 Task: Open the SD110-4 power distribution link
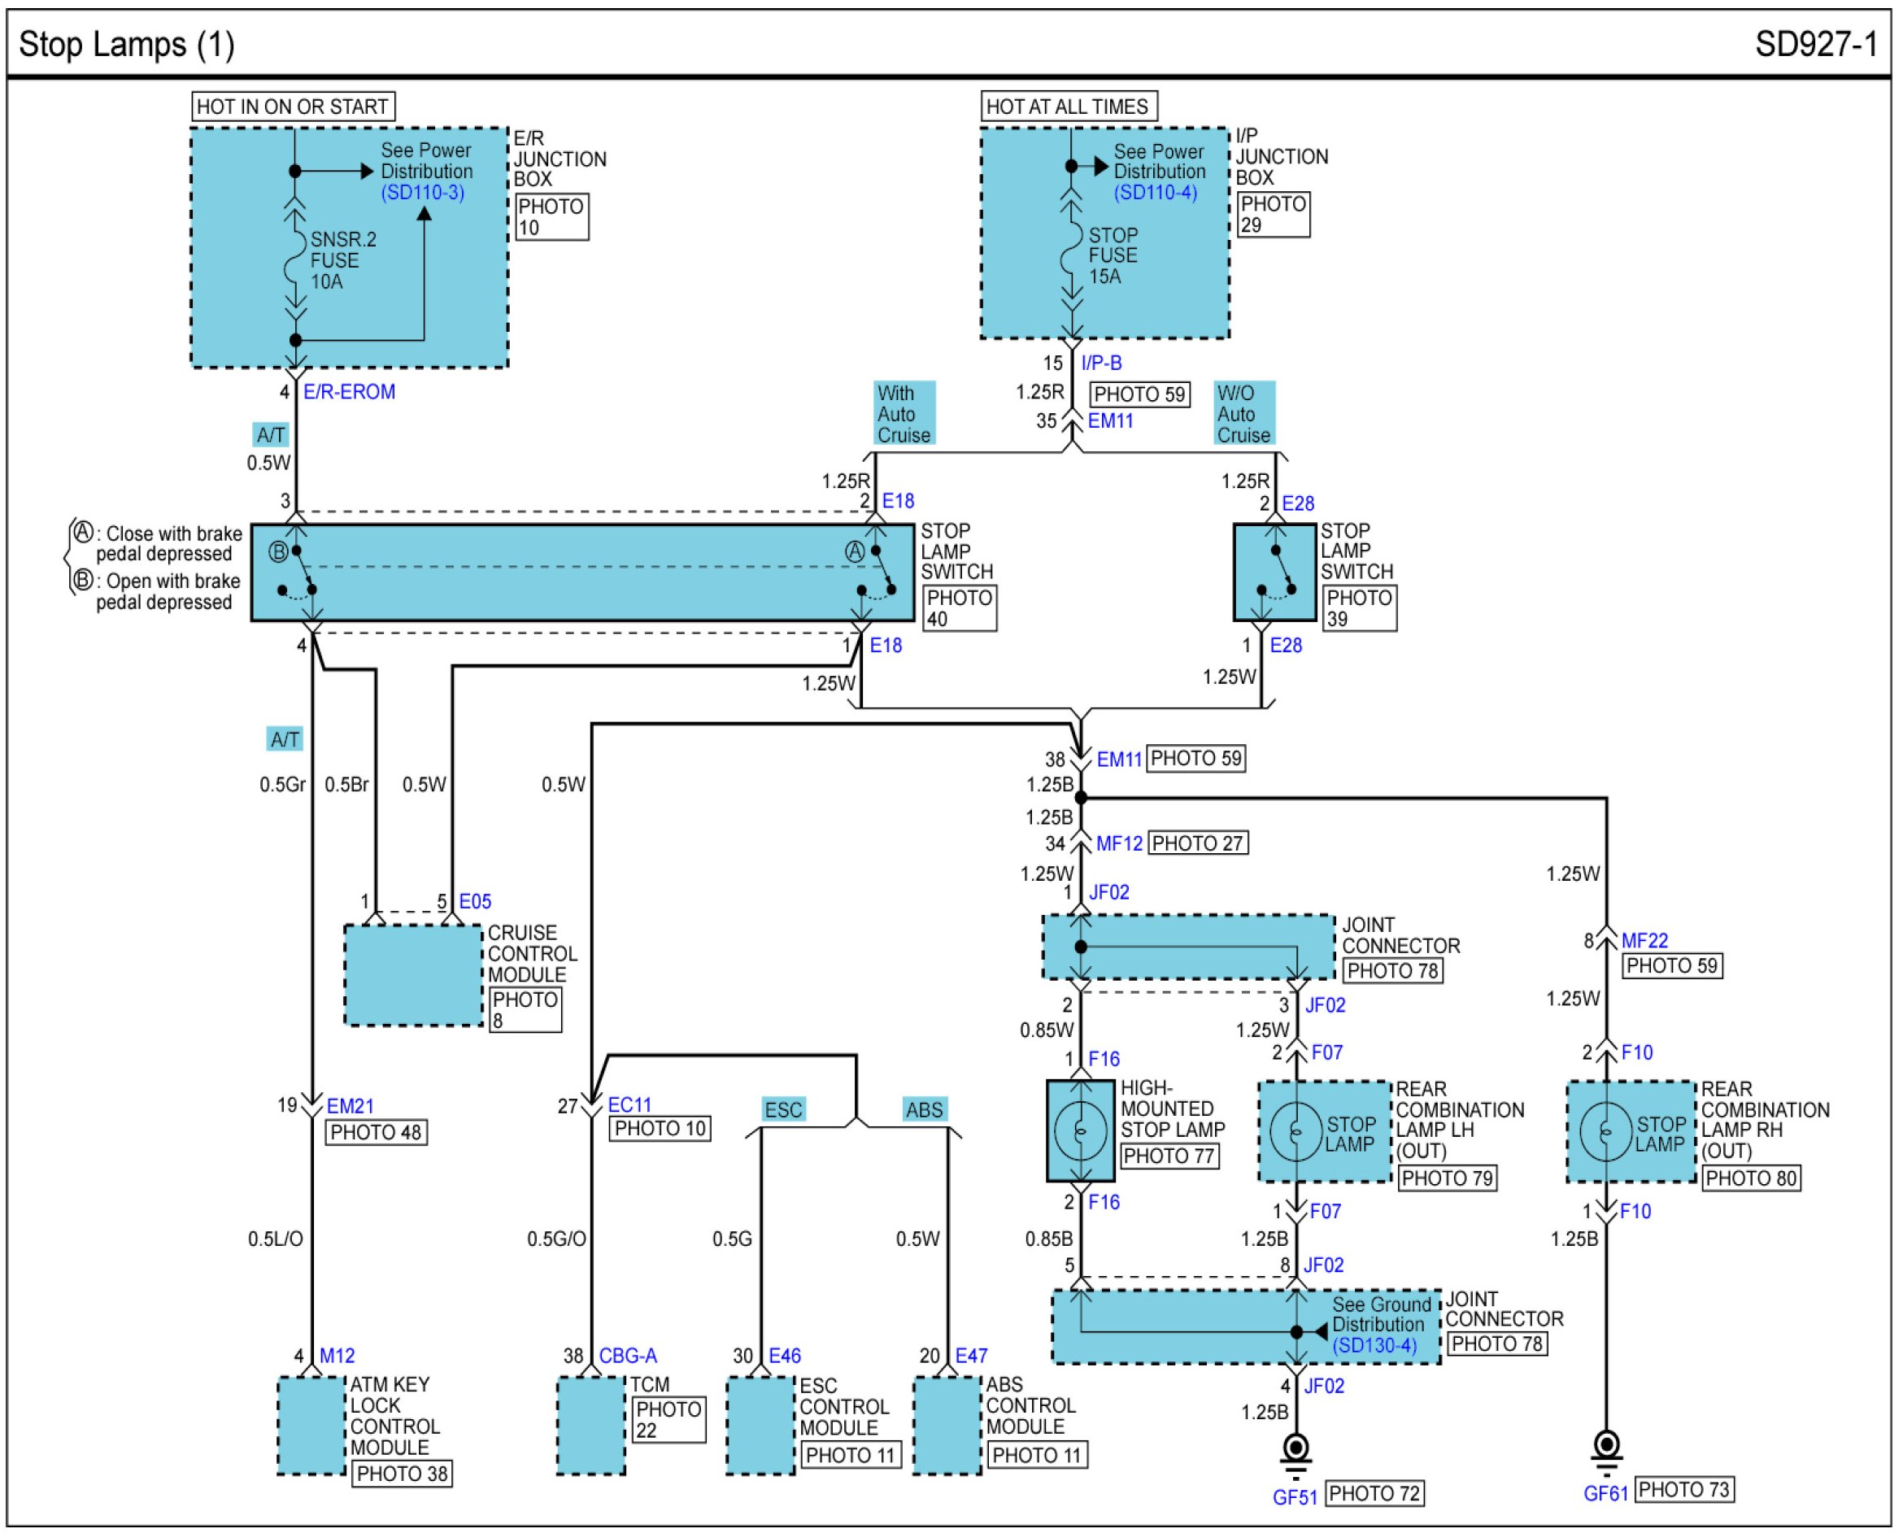[1155, 193]
